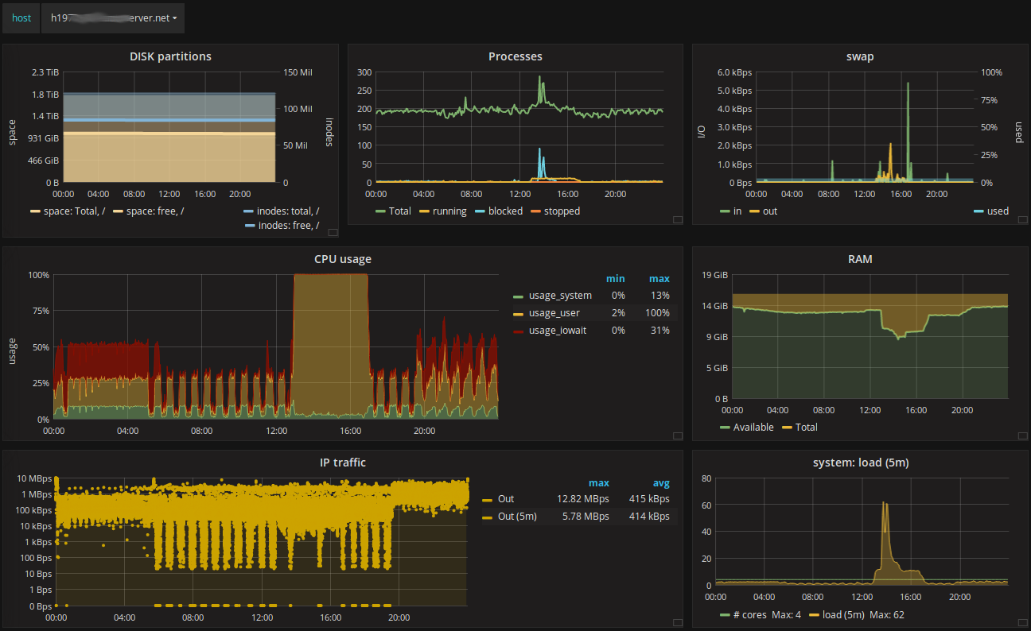Select the 414 kBps average value
This screenshot has width=1031, height=631.
tap(648, 517)
